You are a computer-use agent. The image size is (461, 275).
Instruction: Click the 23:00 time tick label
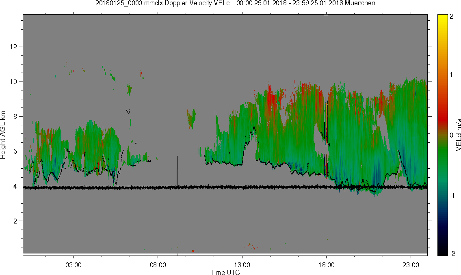[411, 265]
